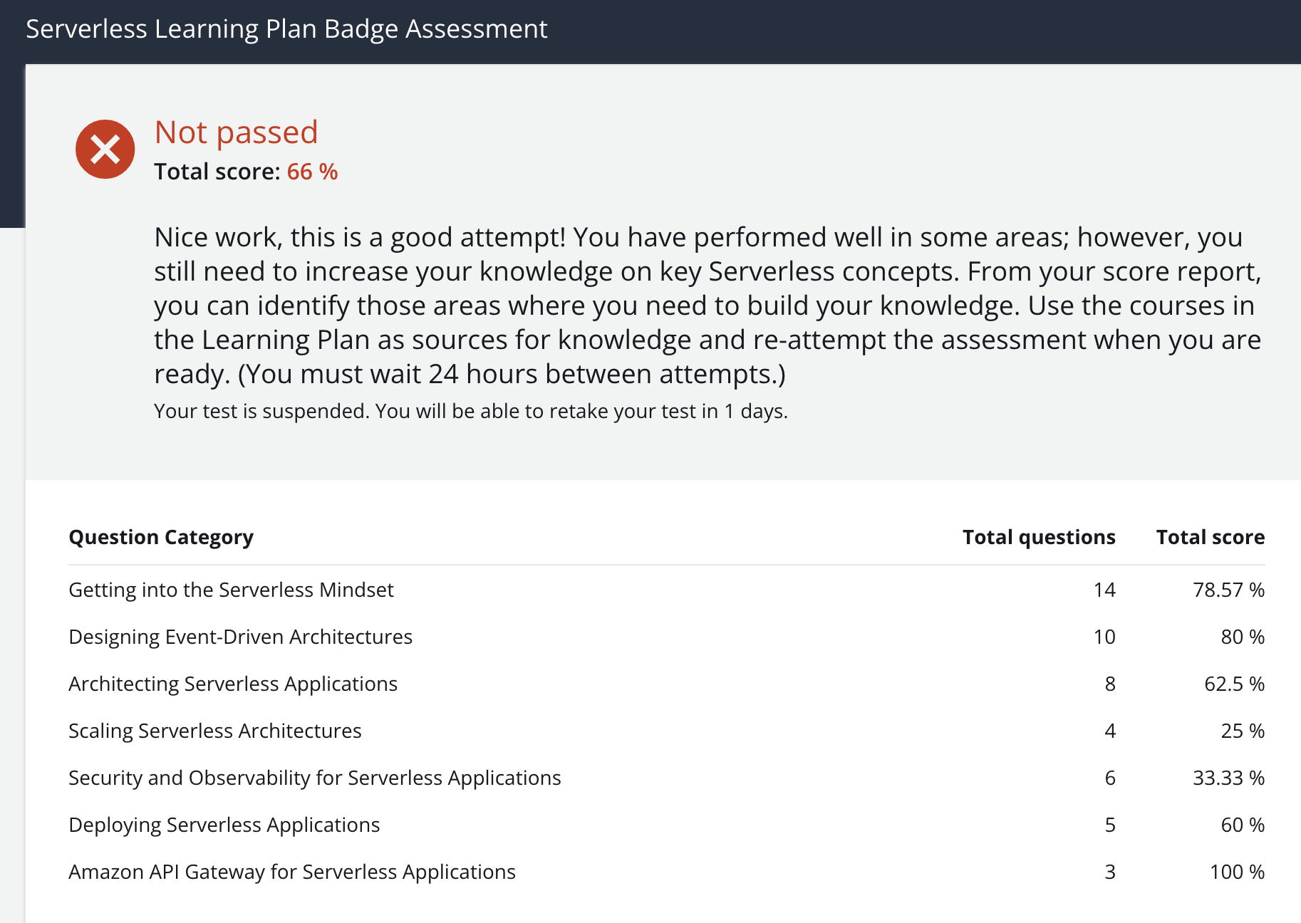
Task: Select Amazon API Gateway for Serverless Applications
Action: 291,872
